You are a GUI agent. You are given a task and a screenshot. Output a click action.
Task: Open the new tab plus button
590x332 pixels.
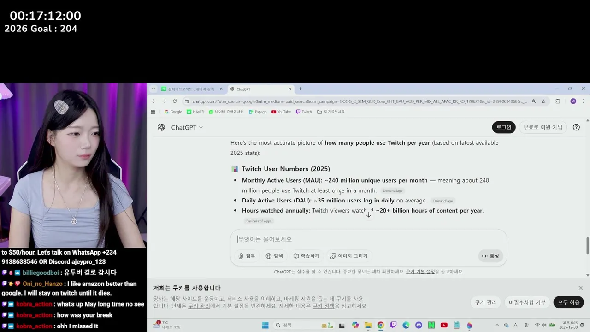[300, 89]
